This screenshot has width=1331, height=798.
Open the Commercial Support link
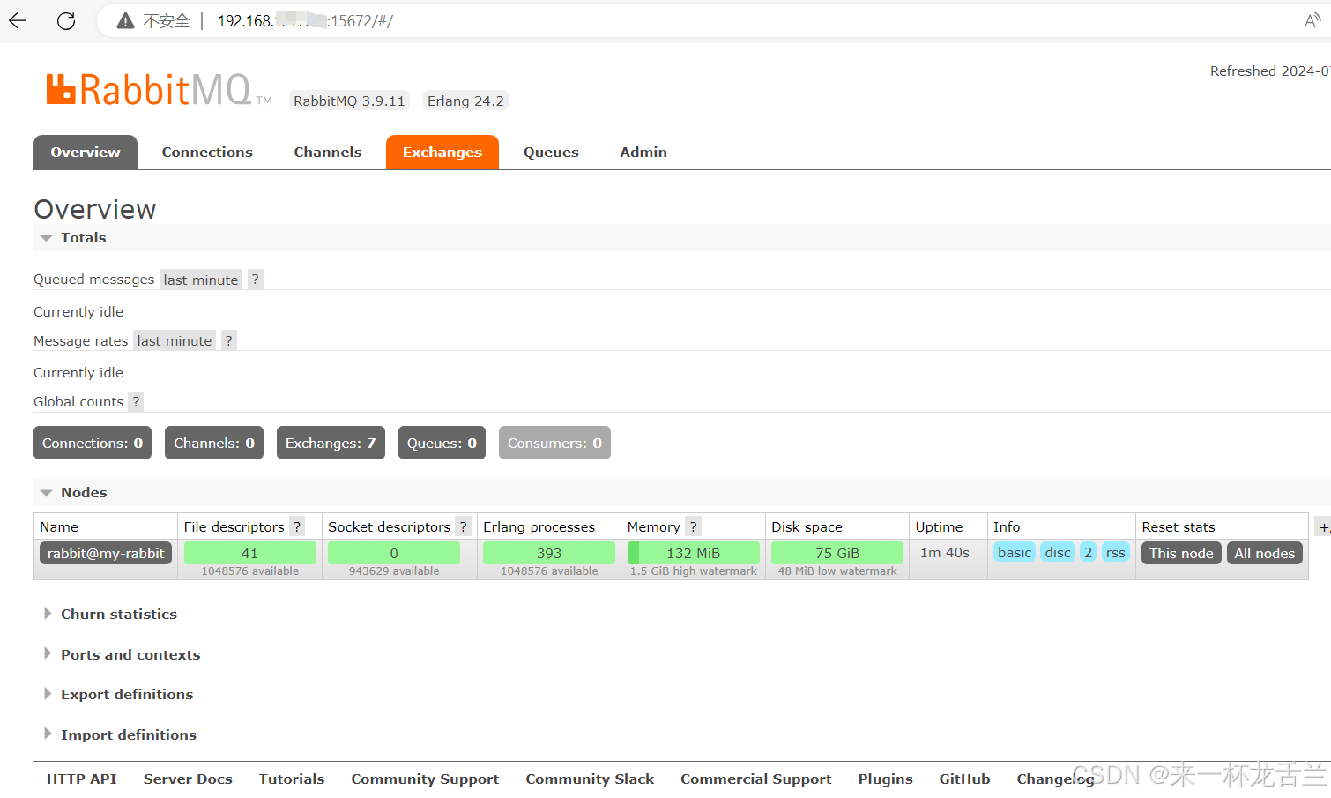756,779
